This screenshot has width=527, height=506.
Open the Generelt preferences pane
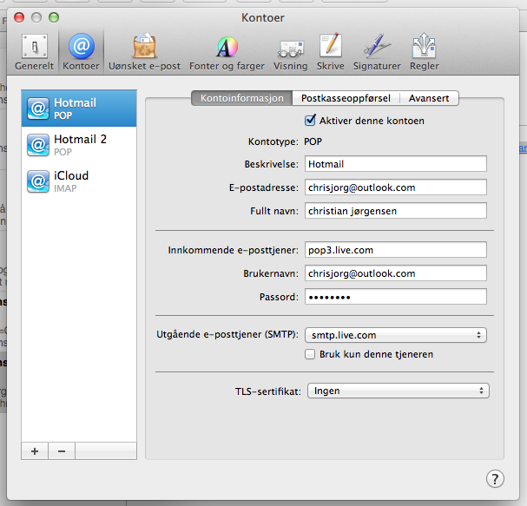point(34,52)
